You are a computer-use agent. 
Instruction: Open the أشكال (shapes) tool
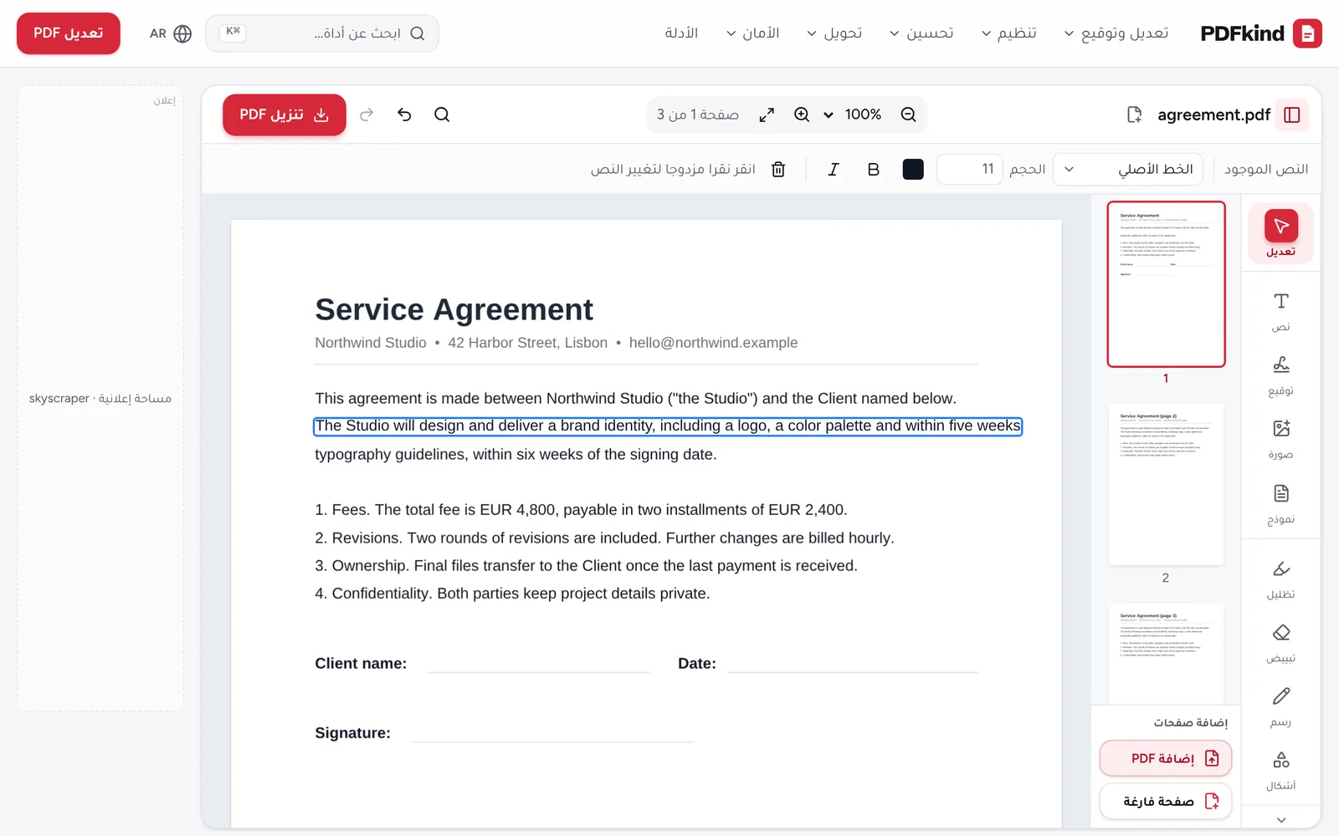pos(1280,770)
